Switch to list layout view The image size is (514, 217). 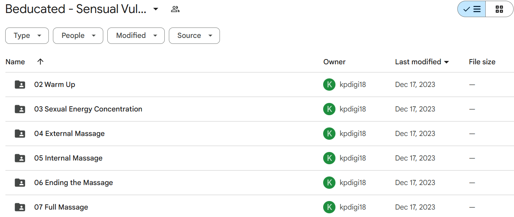pyautogui.click(x=472, y=9)
